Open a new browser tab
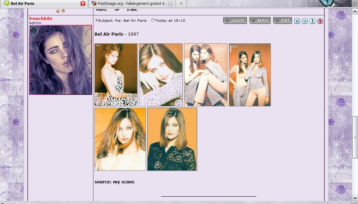The image size is (358, 204). 181,3
